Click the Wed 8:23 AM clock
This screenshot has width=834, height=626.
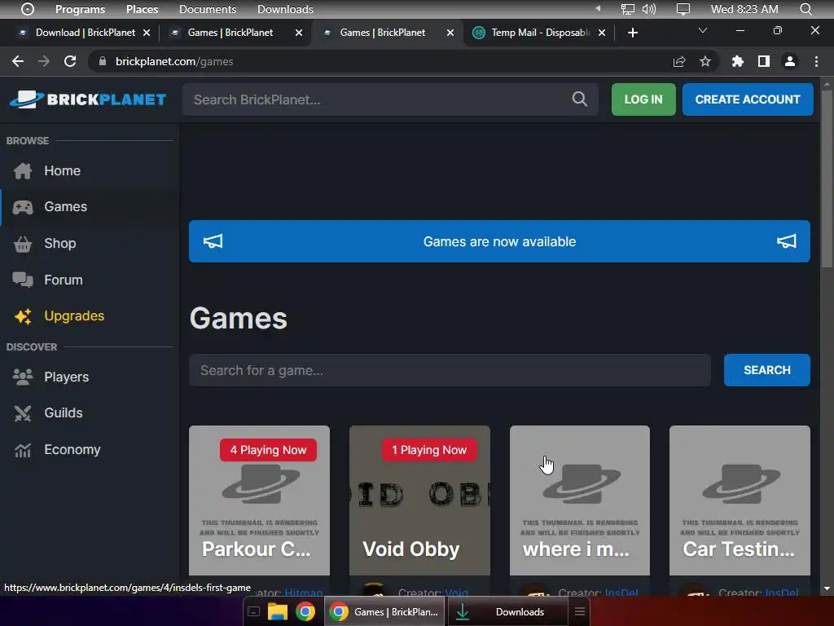click(744, 9)
